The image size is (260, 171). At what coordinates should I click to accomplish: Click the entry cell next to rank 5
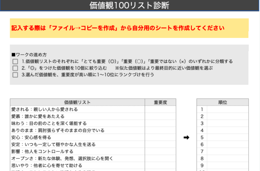pyautogui.click(x=228, y=137)
